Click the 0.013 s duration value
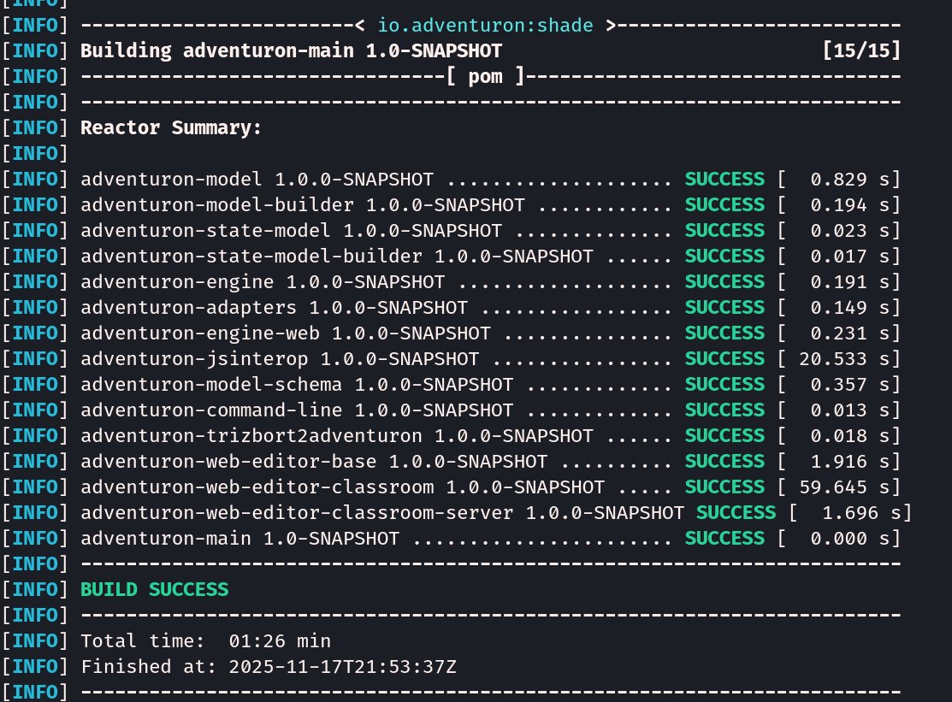This screenshot has width=952, height=702. coord(849,410)
